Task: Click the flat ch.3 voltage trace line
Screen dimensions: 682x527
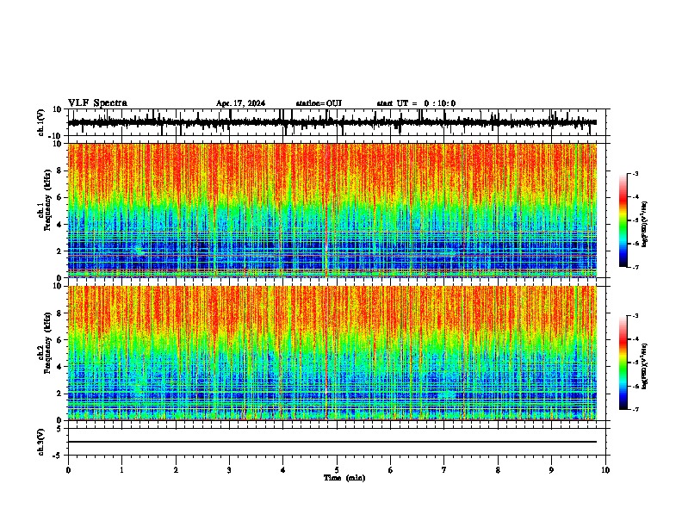Action: click(x=332, y=442)
